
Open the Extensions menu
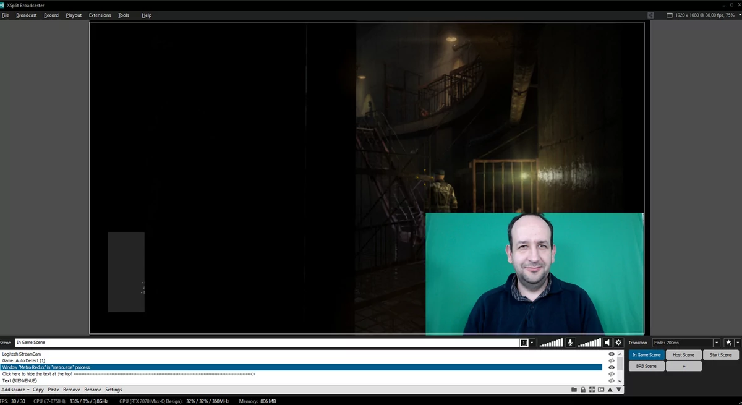[100, 15]
